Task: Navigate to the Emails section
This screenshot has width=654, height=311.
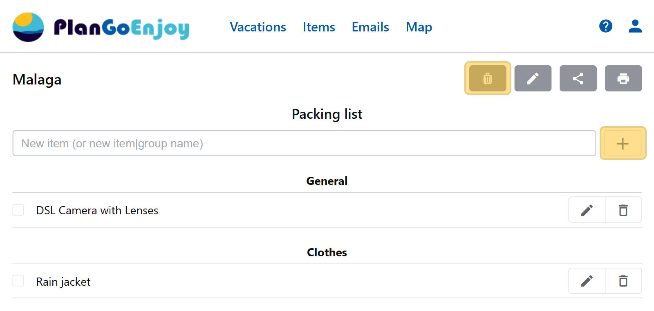Action: [x=370, y=27]
